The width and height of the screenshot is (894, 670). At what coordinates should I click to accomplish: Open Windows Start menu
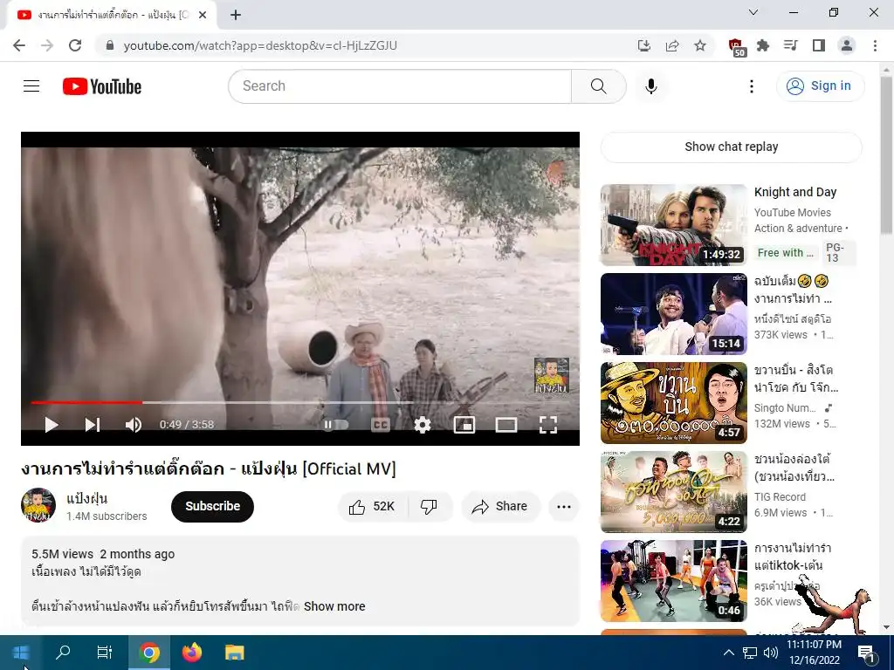(21, 653)
